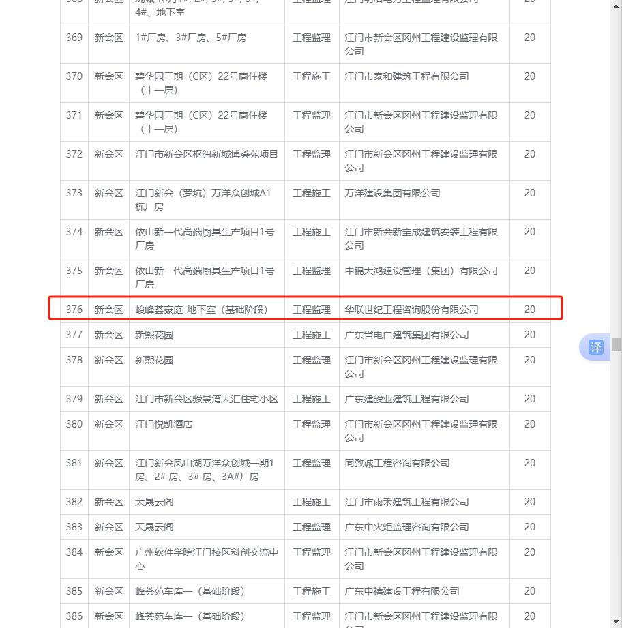Click project 峻峰荟豪庭-地下室（基础阶段）
622x628 pixels.
[x=201, y=309]
